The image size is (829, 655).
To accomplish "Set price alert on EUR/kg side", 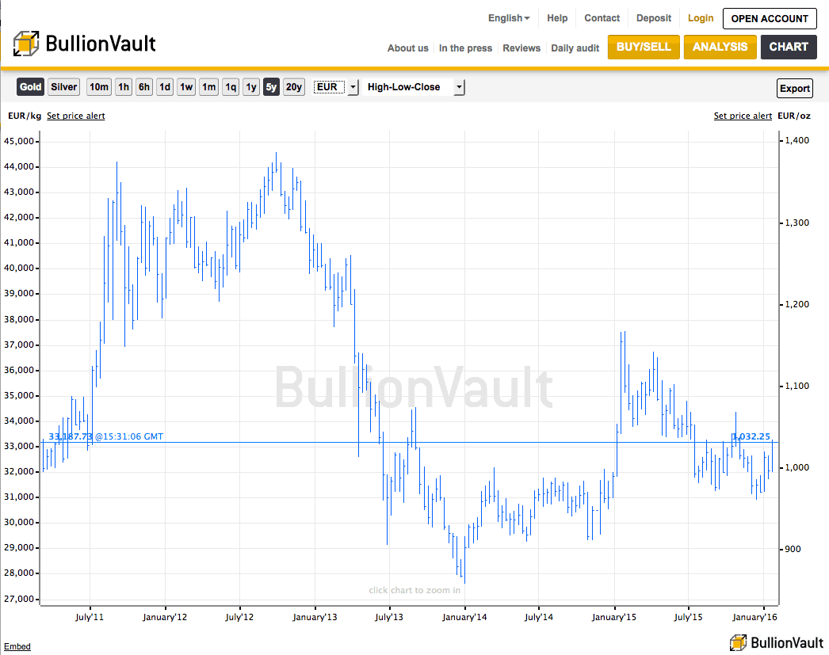I will (x=75, y=116).
